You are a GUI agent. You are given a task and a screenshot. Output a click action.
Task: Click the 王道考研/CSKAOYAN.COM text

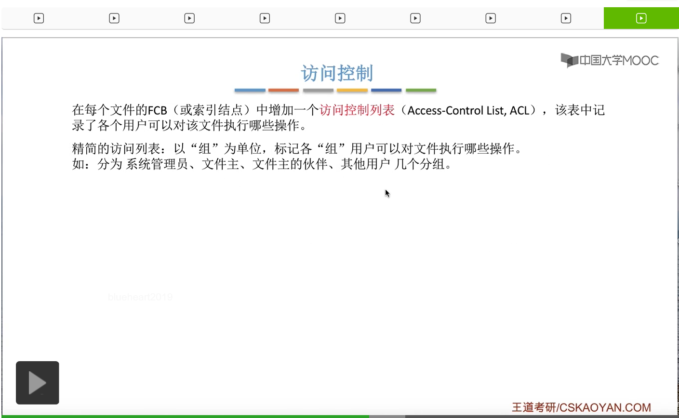pyautogui.click(x=581, y=407)
